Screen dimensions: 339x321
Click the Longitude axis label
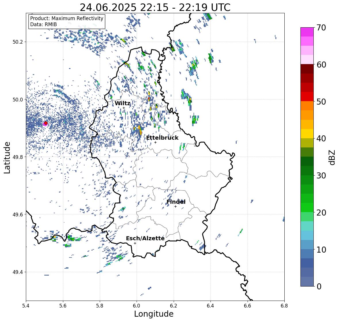(x=154, y=314)
